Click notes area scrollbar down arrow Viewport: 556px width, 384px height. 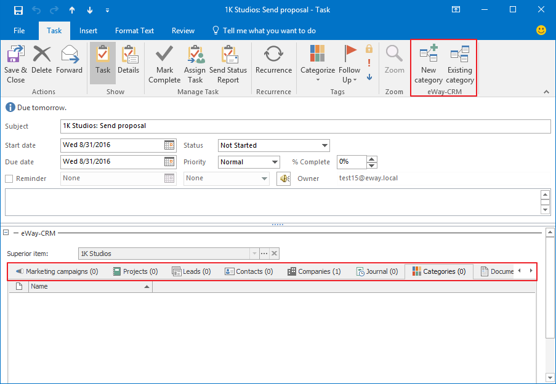[x=545, y=210]
